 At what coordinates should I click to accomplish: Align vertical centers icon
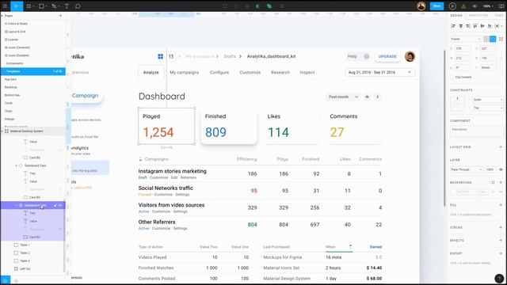482,26
